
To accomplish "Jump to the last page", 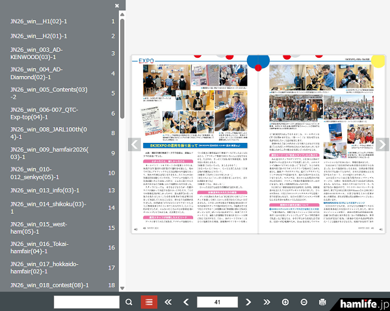I will point(265,302).
